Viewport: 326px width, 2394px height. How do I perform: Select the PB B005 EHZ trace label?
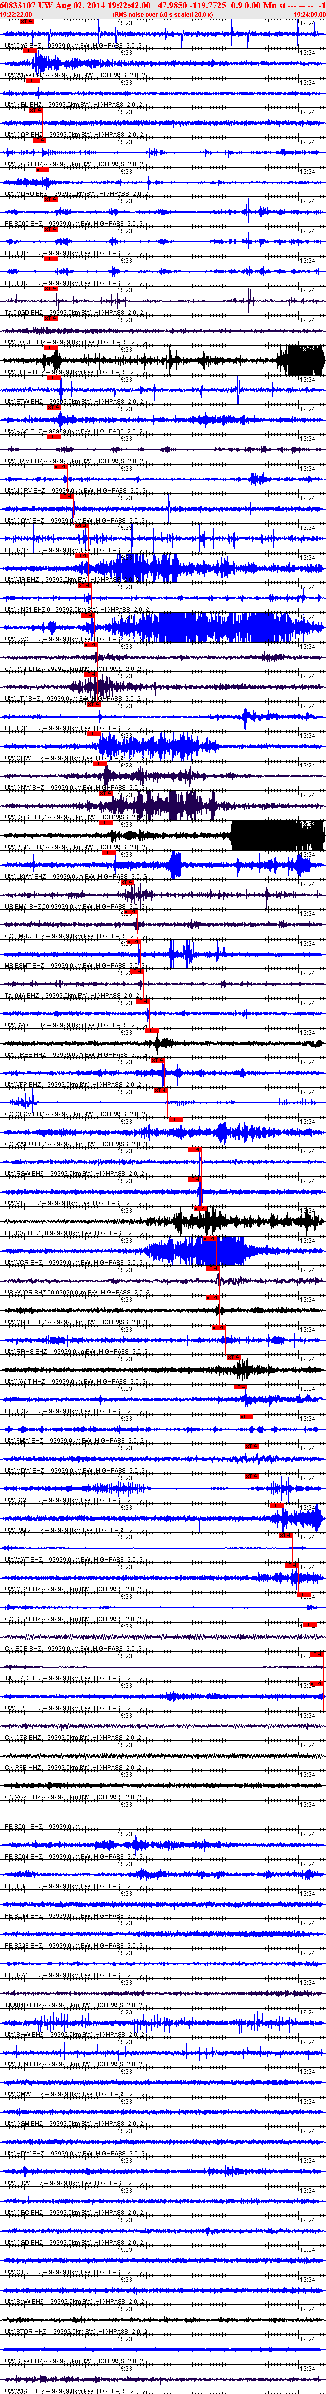[x=74, y=224]
